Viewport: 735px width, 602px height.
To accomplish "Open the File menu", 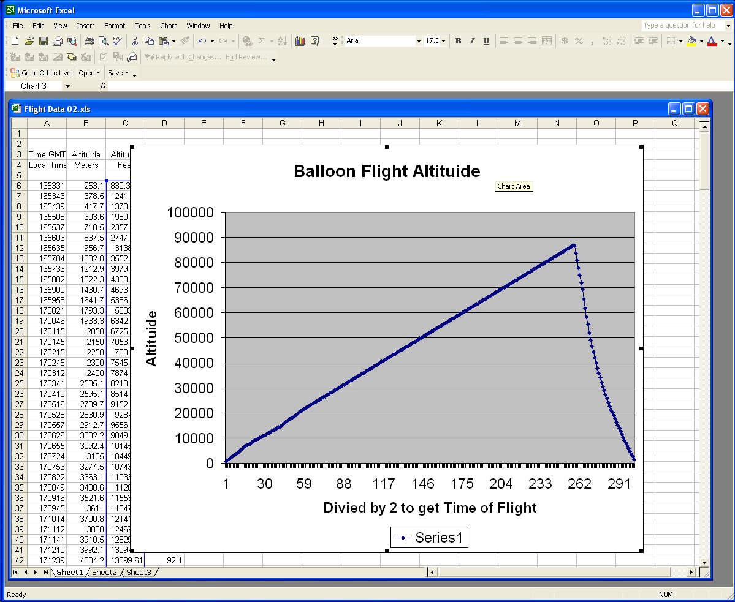I will tap(18, 26).
